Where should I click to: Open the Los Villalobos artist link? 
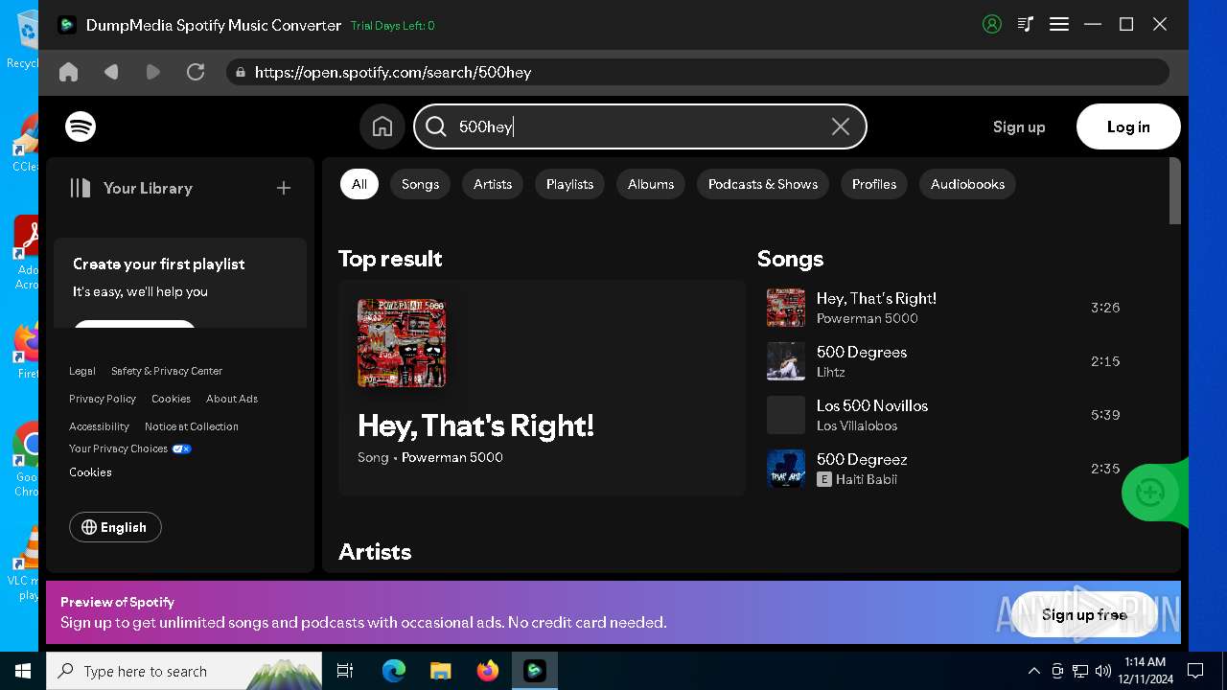click(x=857, y=425)
